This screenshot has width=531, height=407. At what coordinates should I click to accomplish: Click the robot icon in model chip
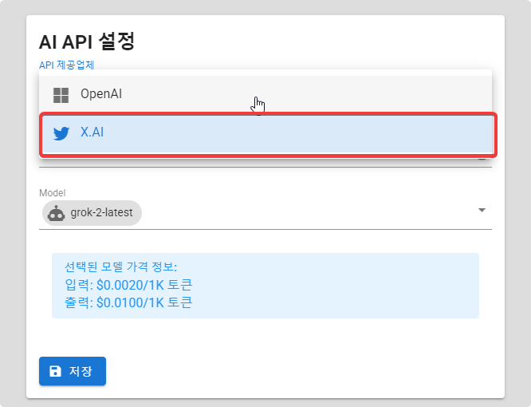point(57,213)
